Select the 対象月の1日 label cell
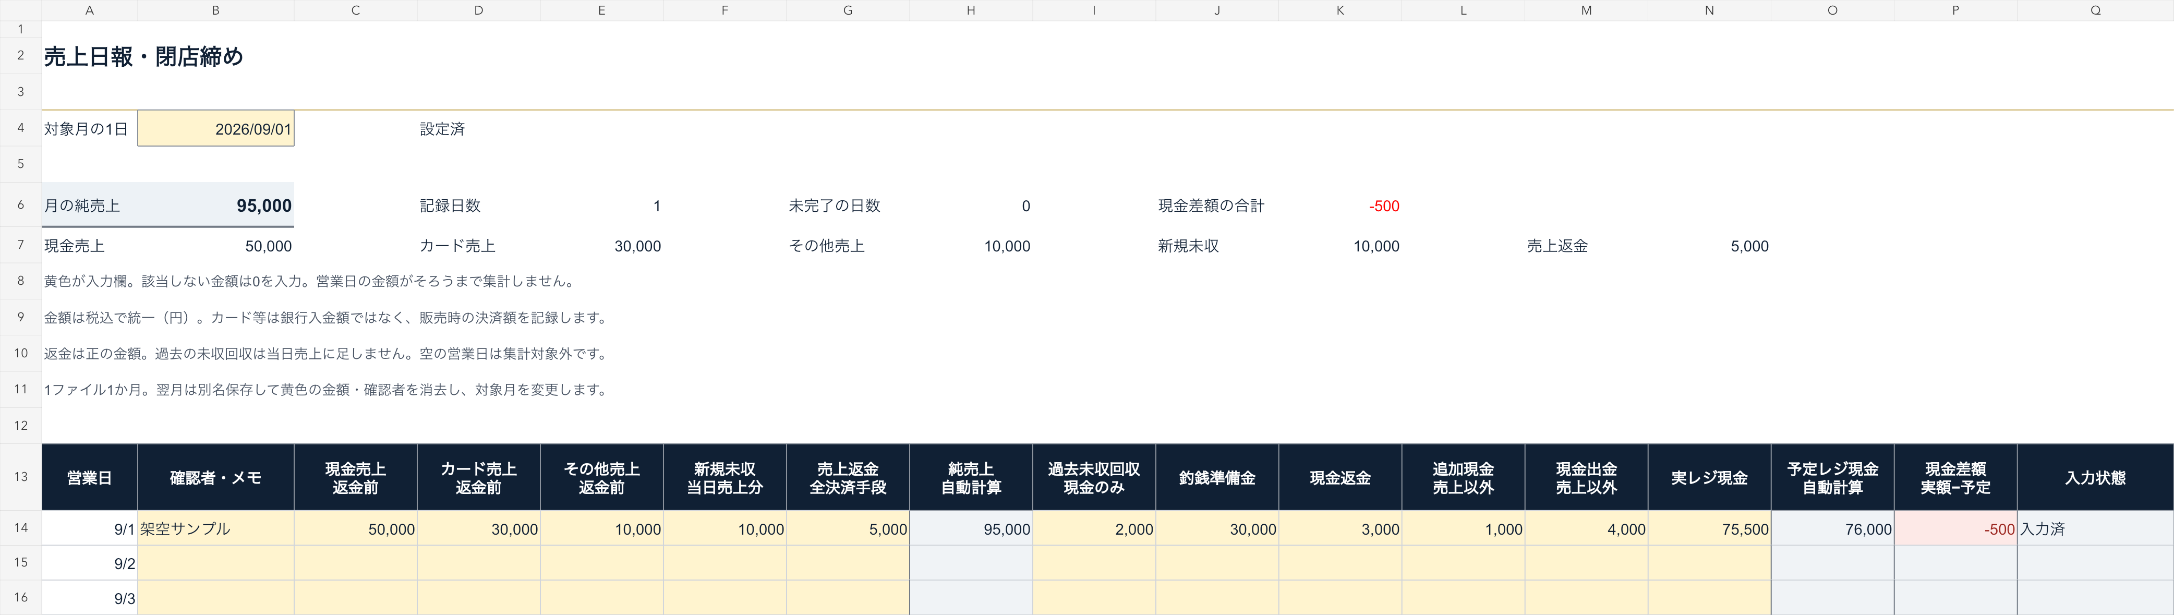Viewport: 2174px width, 615px height. [x=90, y=129]
